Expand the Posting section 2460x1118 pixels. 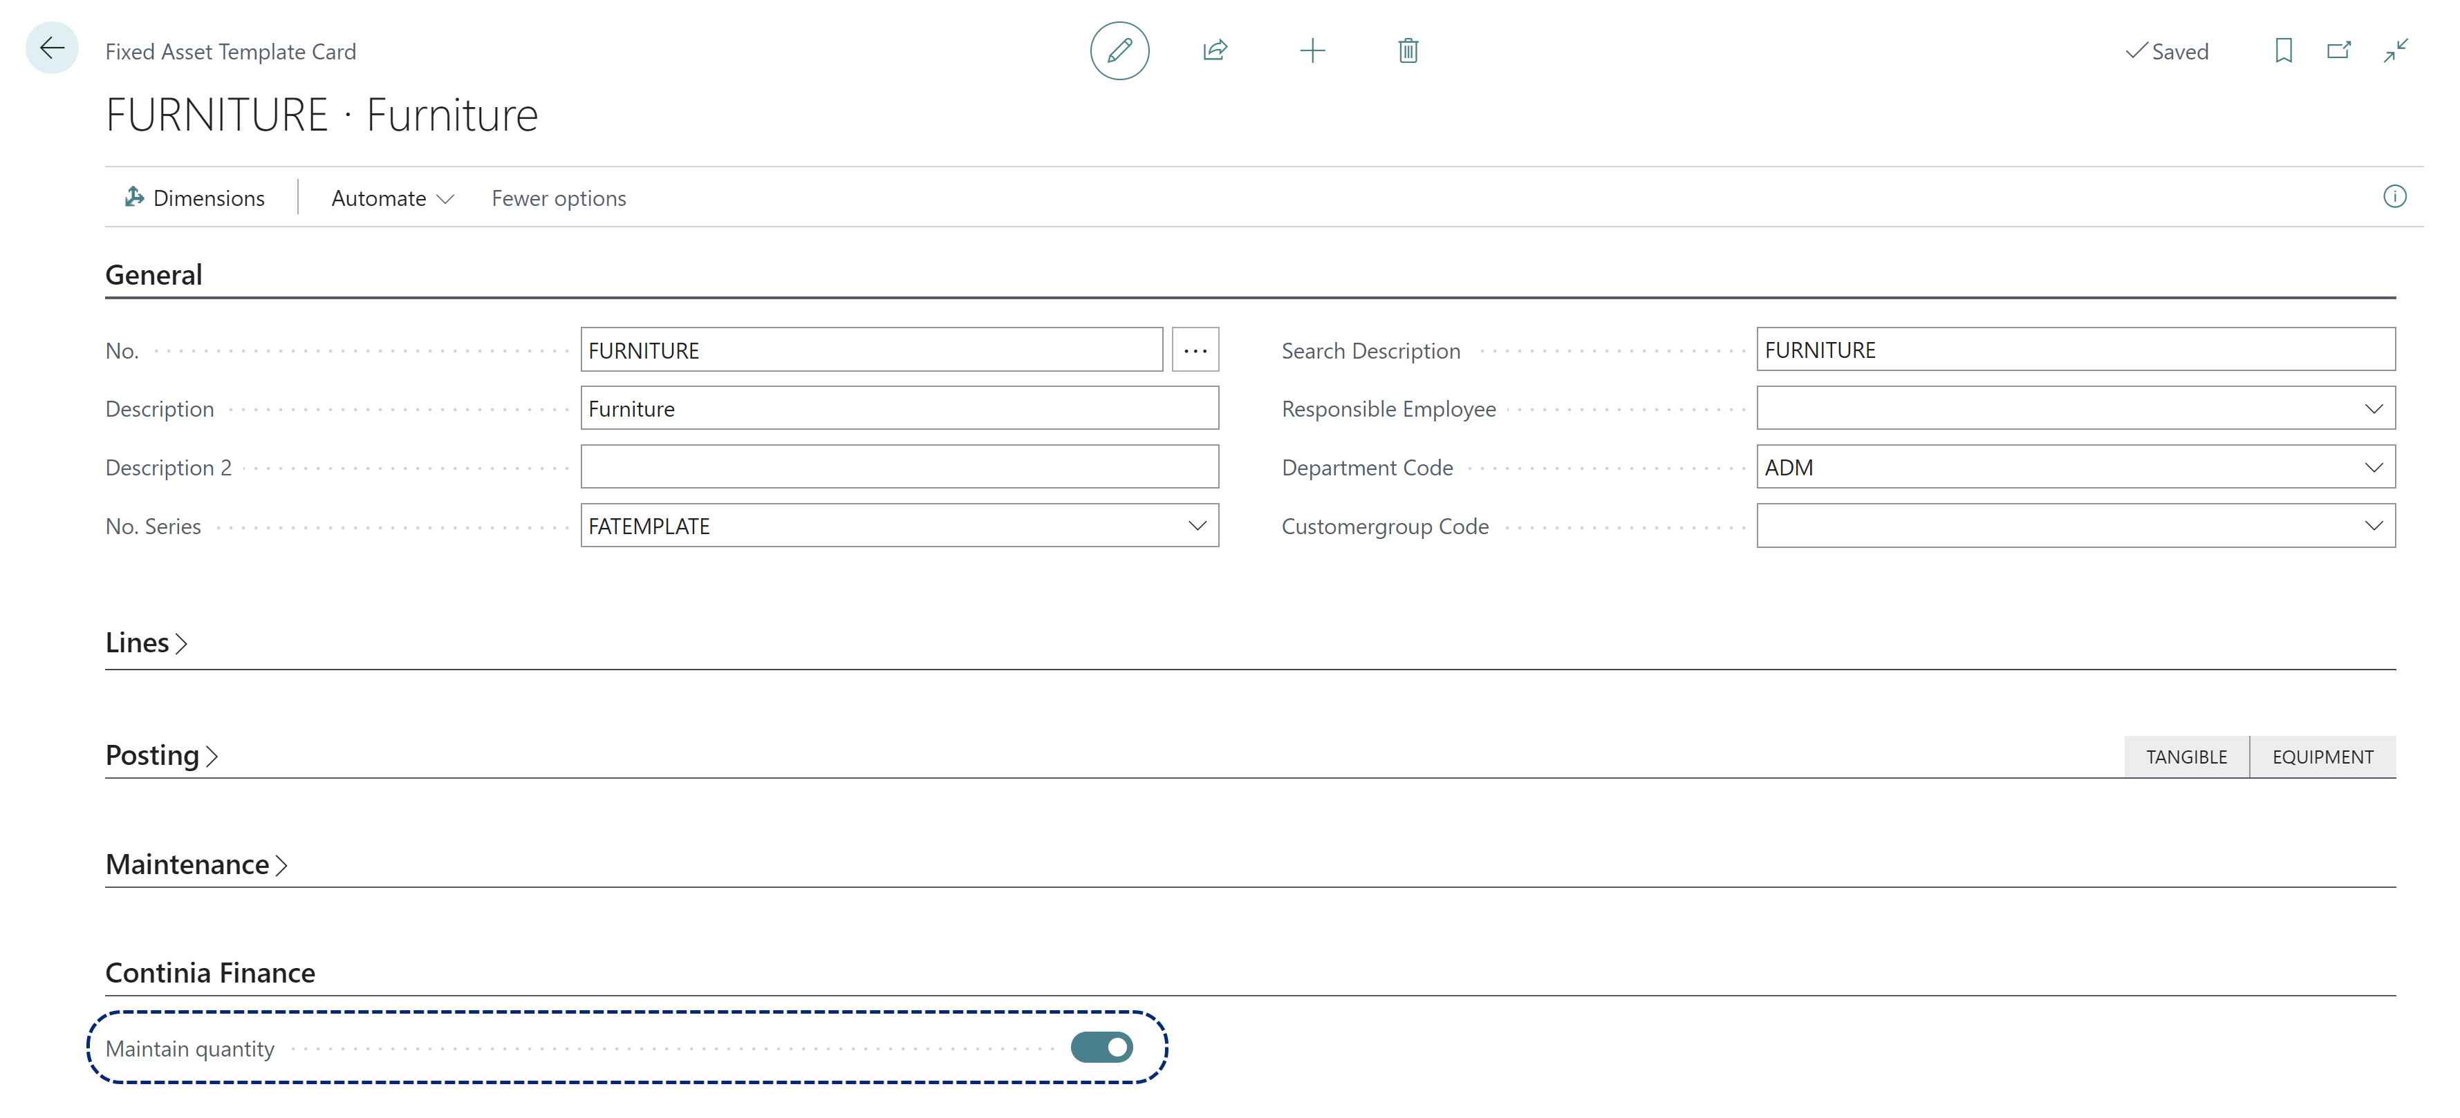point(161,755)
